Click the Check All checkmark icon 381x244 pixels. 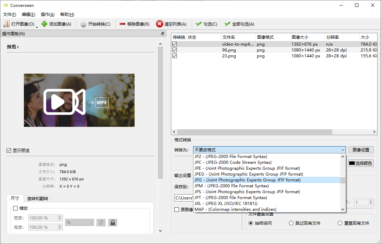[x=227, y=24]
